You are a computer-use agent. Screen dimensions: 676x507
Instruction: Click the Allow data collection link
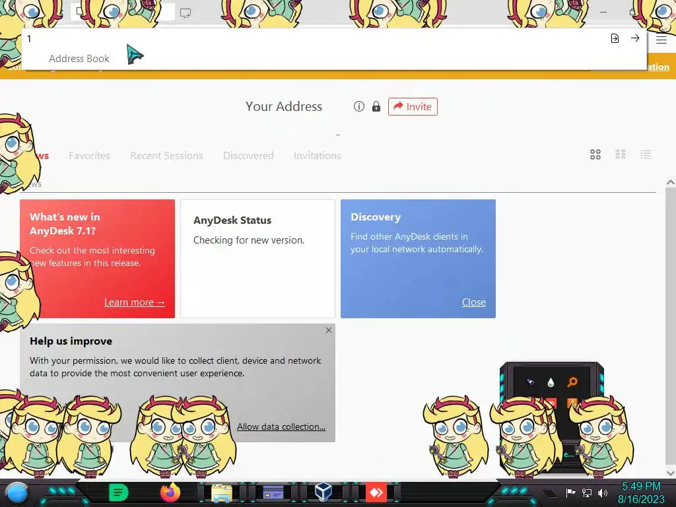(281, 426)
